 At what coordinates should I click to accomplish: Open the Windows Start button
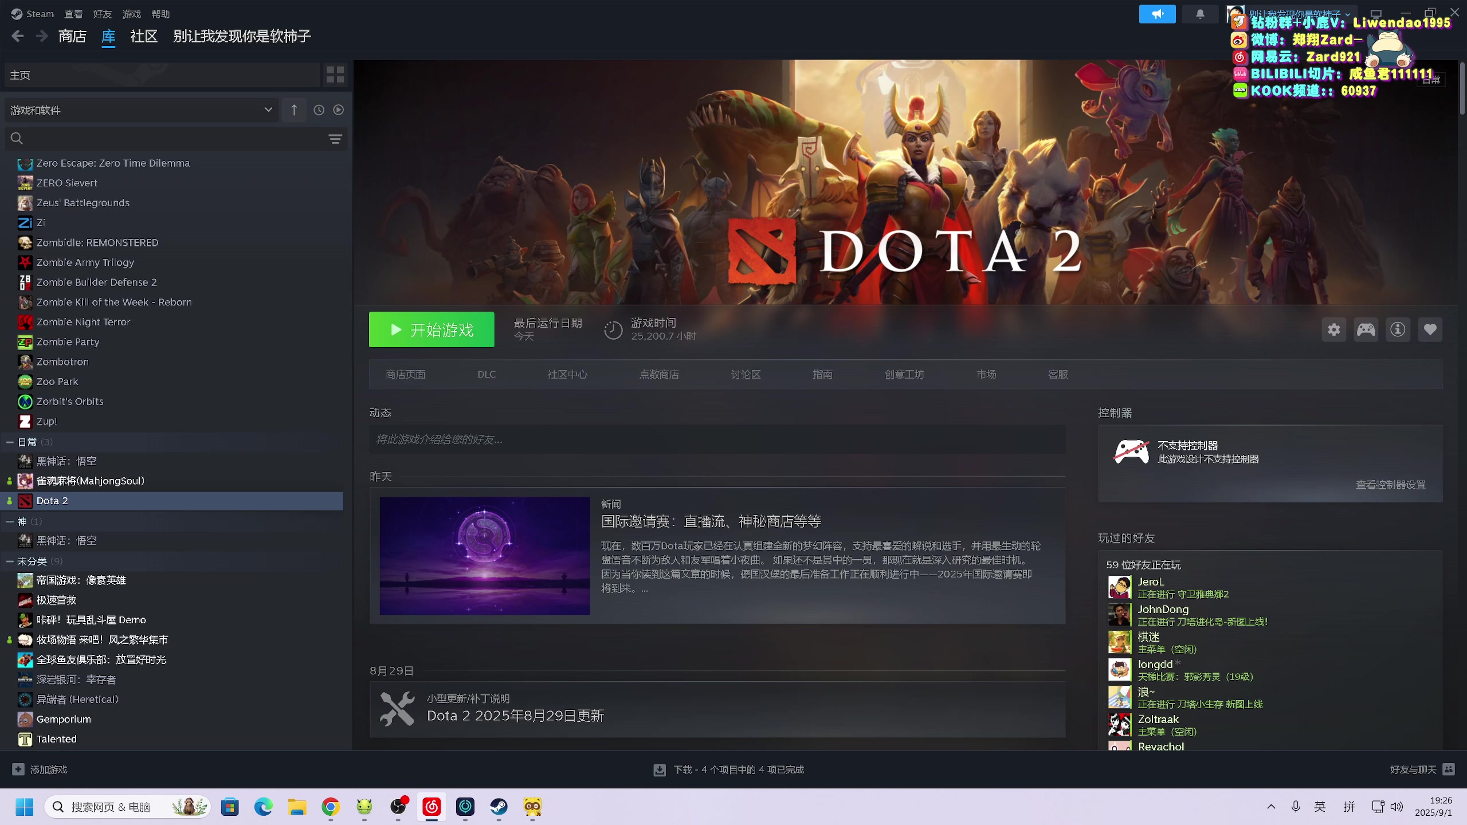[x=25, y=807]
